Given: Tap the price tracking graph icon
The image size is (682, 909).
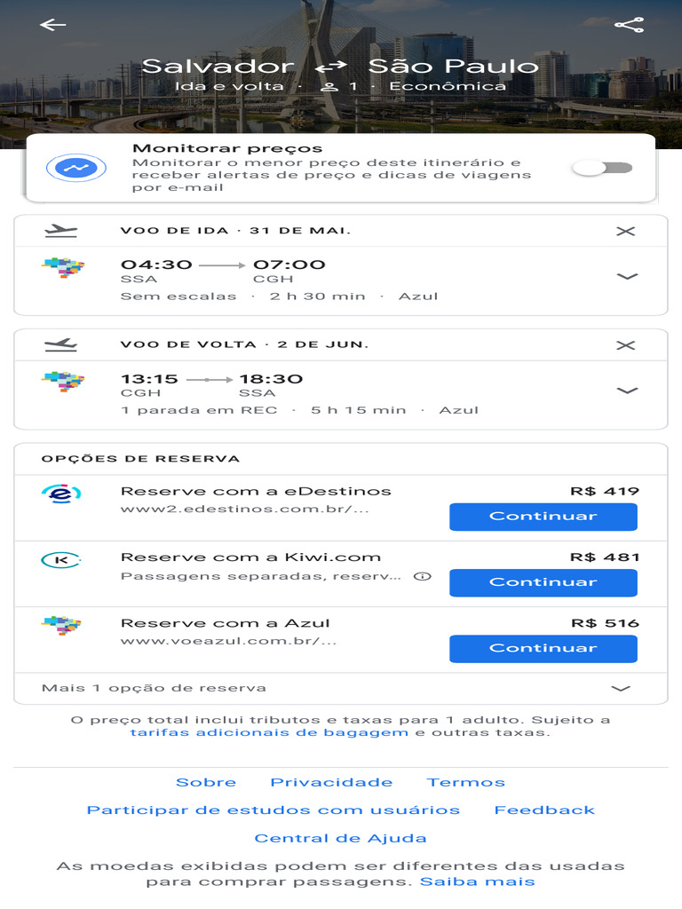Looking at the screenshot, I should click(x=75, y=168).
